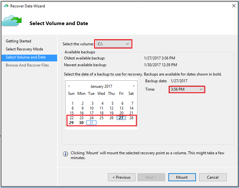Screen dimensions: 239x188
Task: Click the Mount button
Action: click(x=182, y=177)
